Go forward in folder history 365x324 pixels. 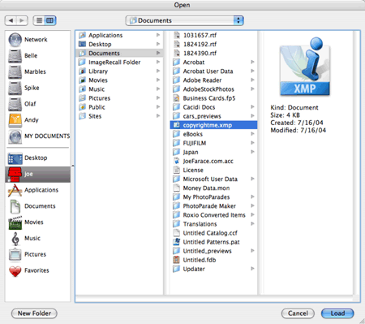[x=22, y=20]
